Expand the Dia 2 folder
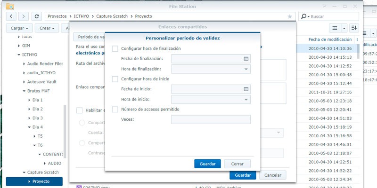Image resolution: width=377 pixels, height=188 pixels. [x=29, y=109]
